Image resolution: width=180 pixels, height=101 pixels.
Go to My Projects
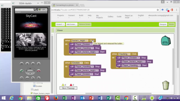tap(99, 17)
